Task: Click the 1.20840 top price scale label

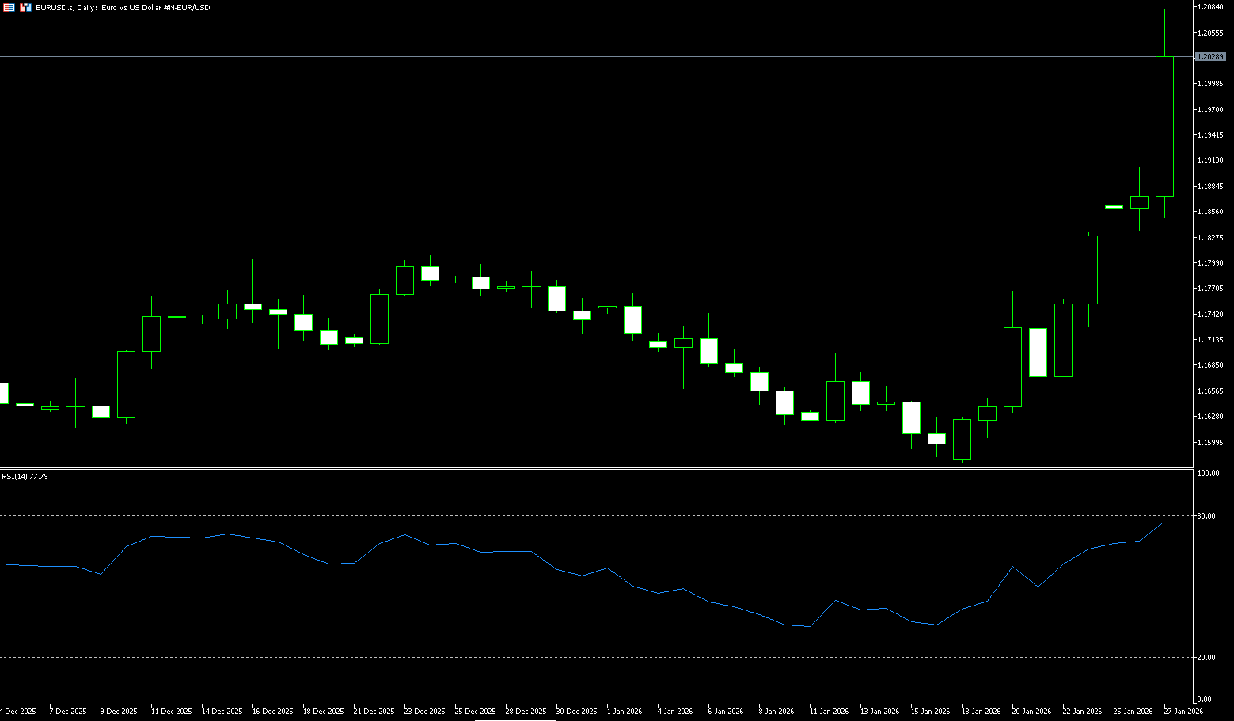Action: point(1211,7)
